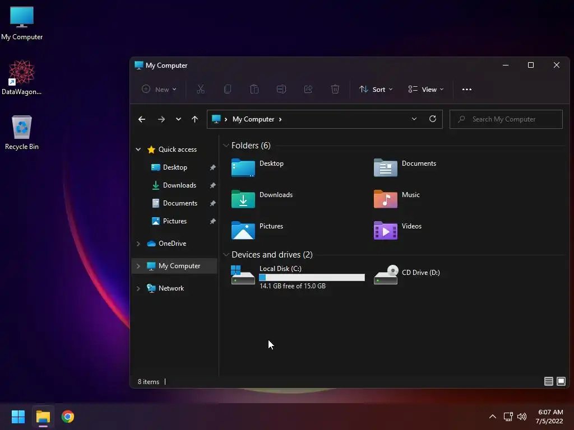Open the volume control in tray
This screenshot has height=430, width=574.
click(x=522, y=417)
